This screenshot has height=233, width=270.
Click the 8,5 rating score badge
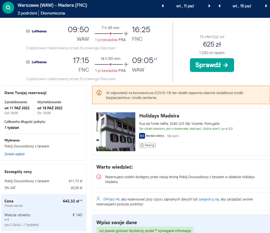click(x=142, y=136)
